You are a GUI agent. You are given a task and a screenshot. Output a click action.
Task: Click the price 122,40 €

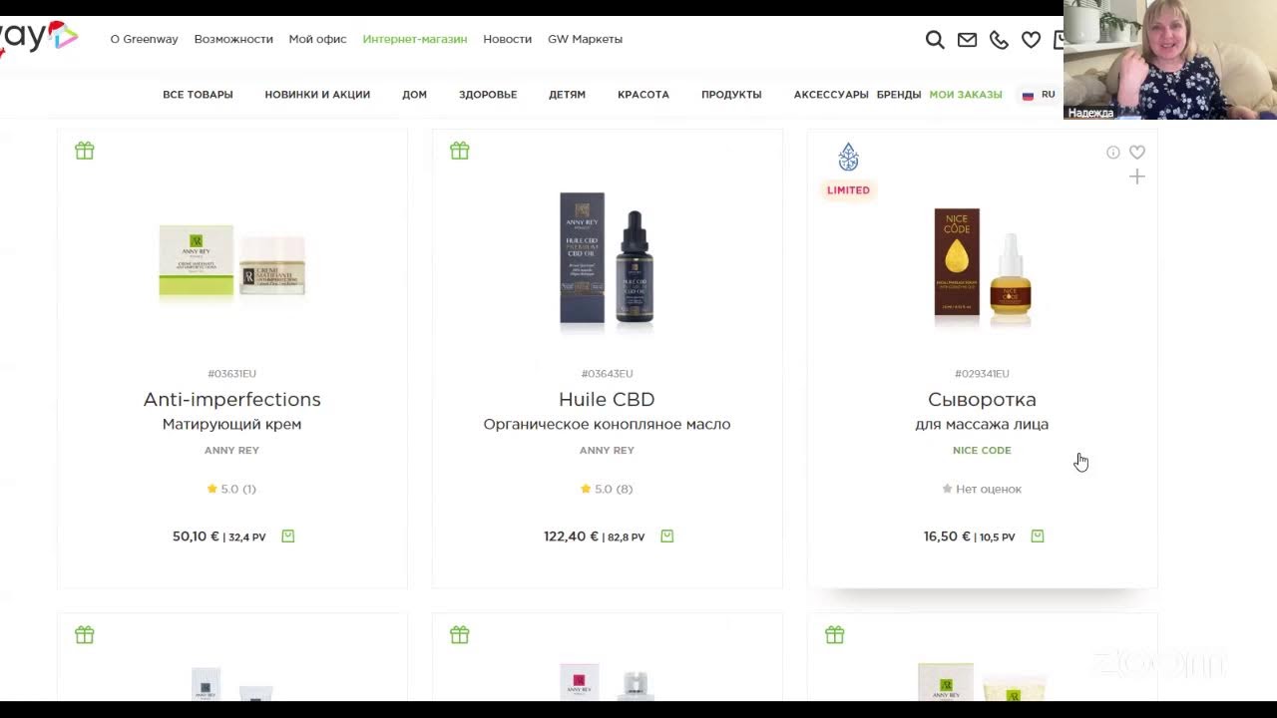[x=571, y=537]
